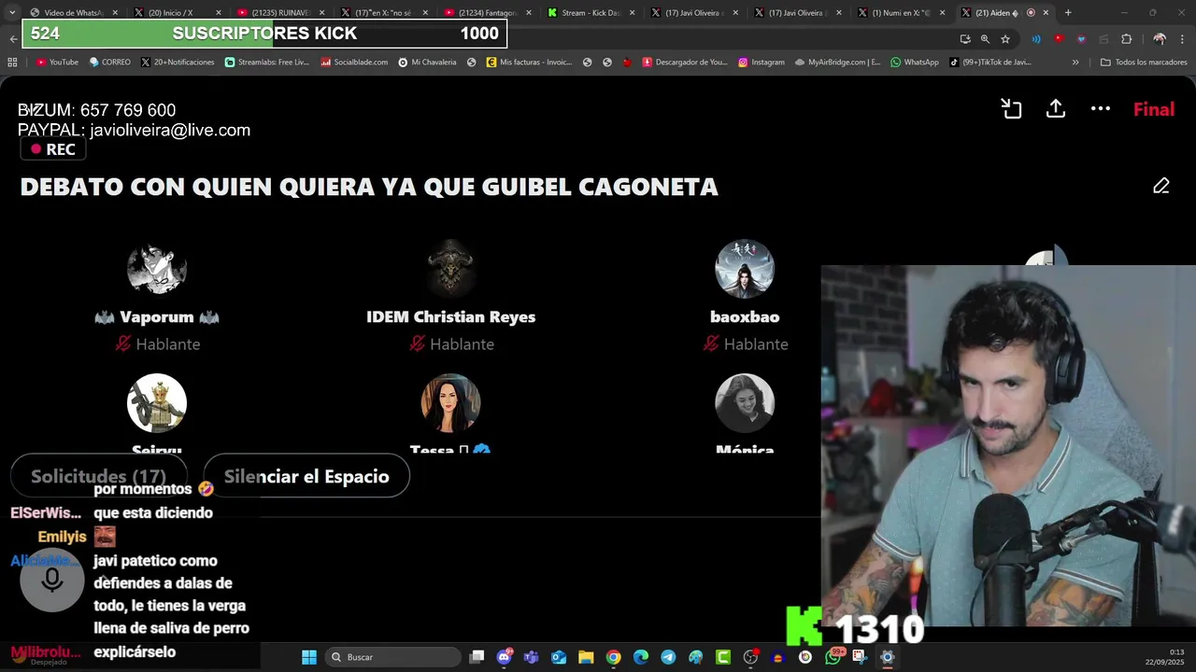Screen dimensions: 1196x672
Task: Switch to the (1) Numi en X tab
Action: tap(900, 13)
